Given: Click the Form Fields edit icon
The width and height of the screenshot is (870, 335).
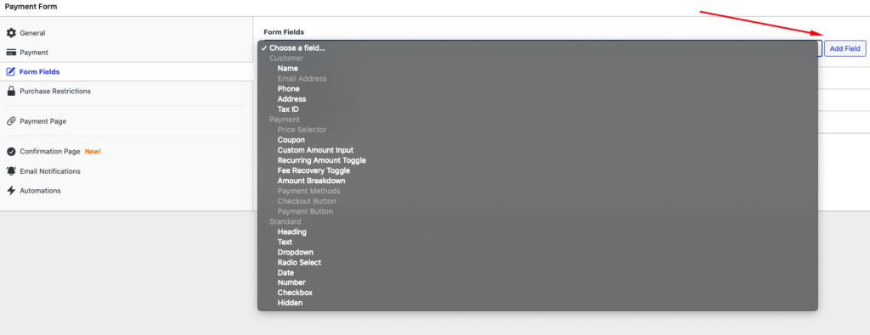Looking at the screenshot, I should (10, 71).
